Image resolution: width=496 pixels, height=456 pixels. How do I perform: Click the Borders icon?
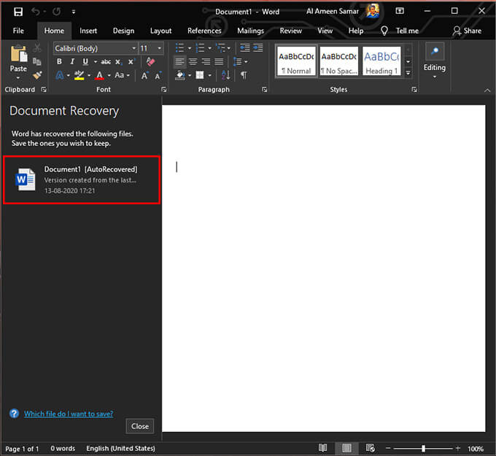point(200,75)
